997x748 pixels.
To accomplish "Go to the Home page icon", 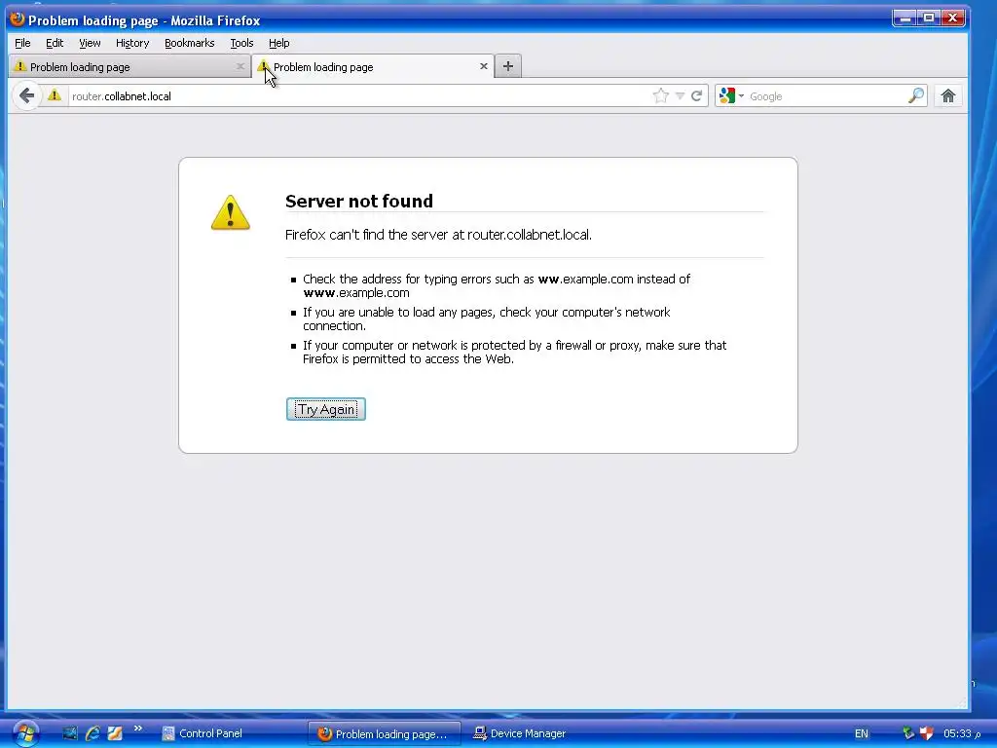I will 947,96.
